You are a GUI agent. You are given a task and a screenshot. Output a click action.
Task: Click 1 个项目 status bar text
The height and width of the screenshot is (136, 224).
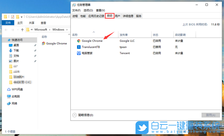click(x=10, y=131)
